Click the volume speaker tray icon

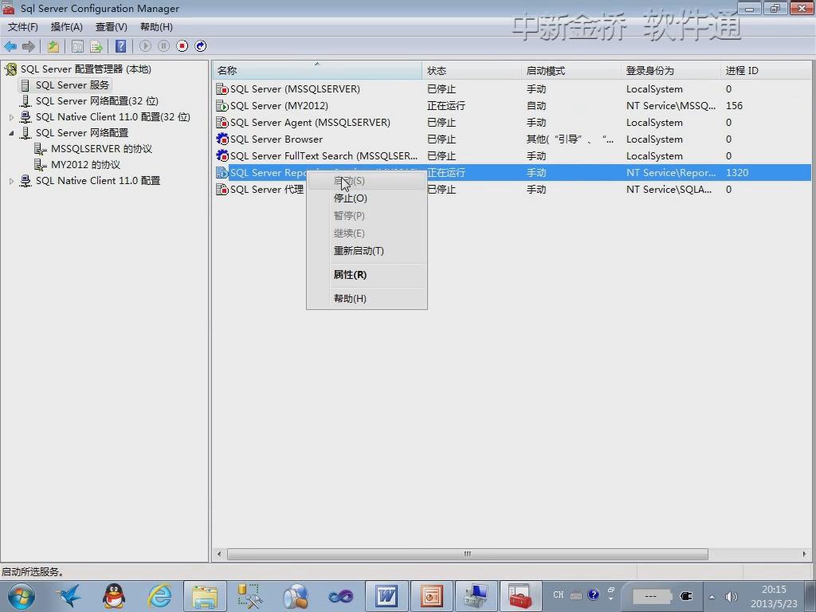tap(732, 596)
